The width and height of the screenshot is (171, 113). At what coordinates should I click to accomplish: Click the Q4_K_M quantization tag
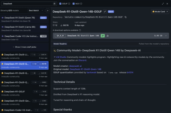[60, 36]
